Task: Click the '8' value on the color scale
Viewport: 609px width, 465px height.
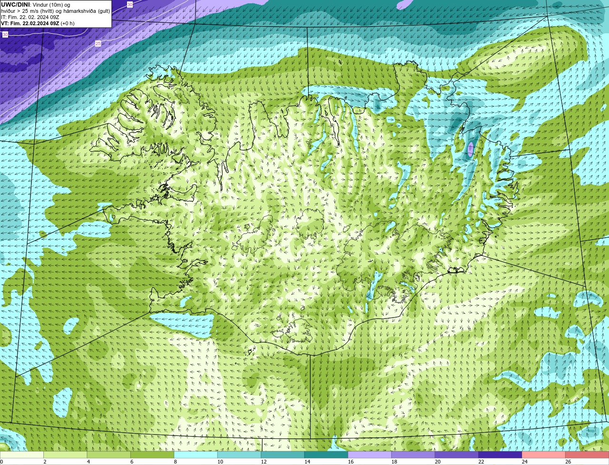Action: point(175,462)
